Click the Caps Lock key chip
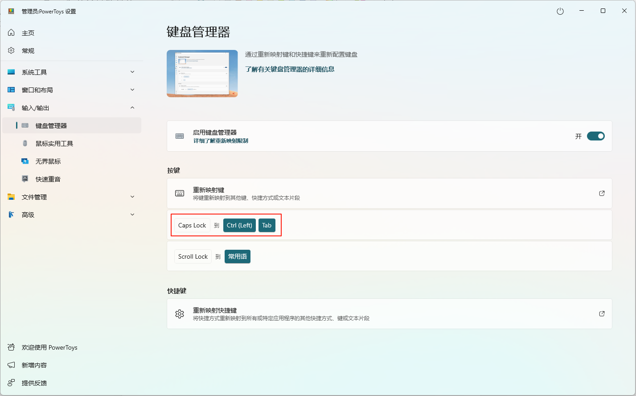 tap(192, 225)
